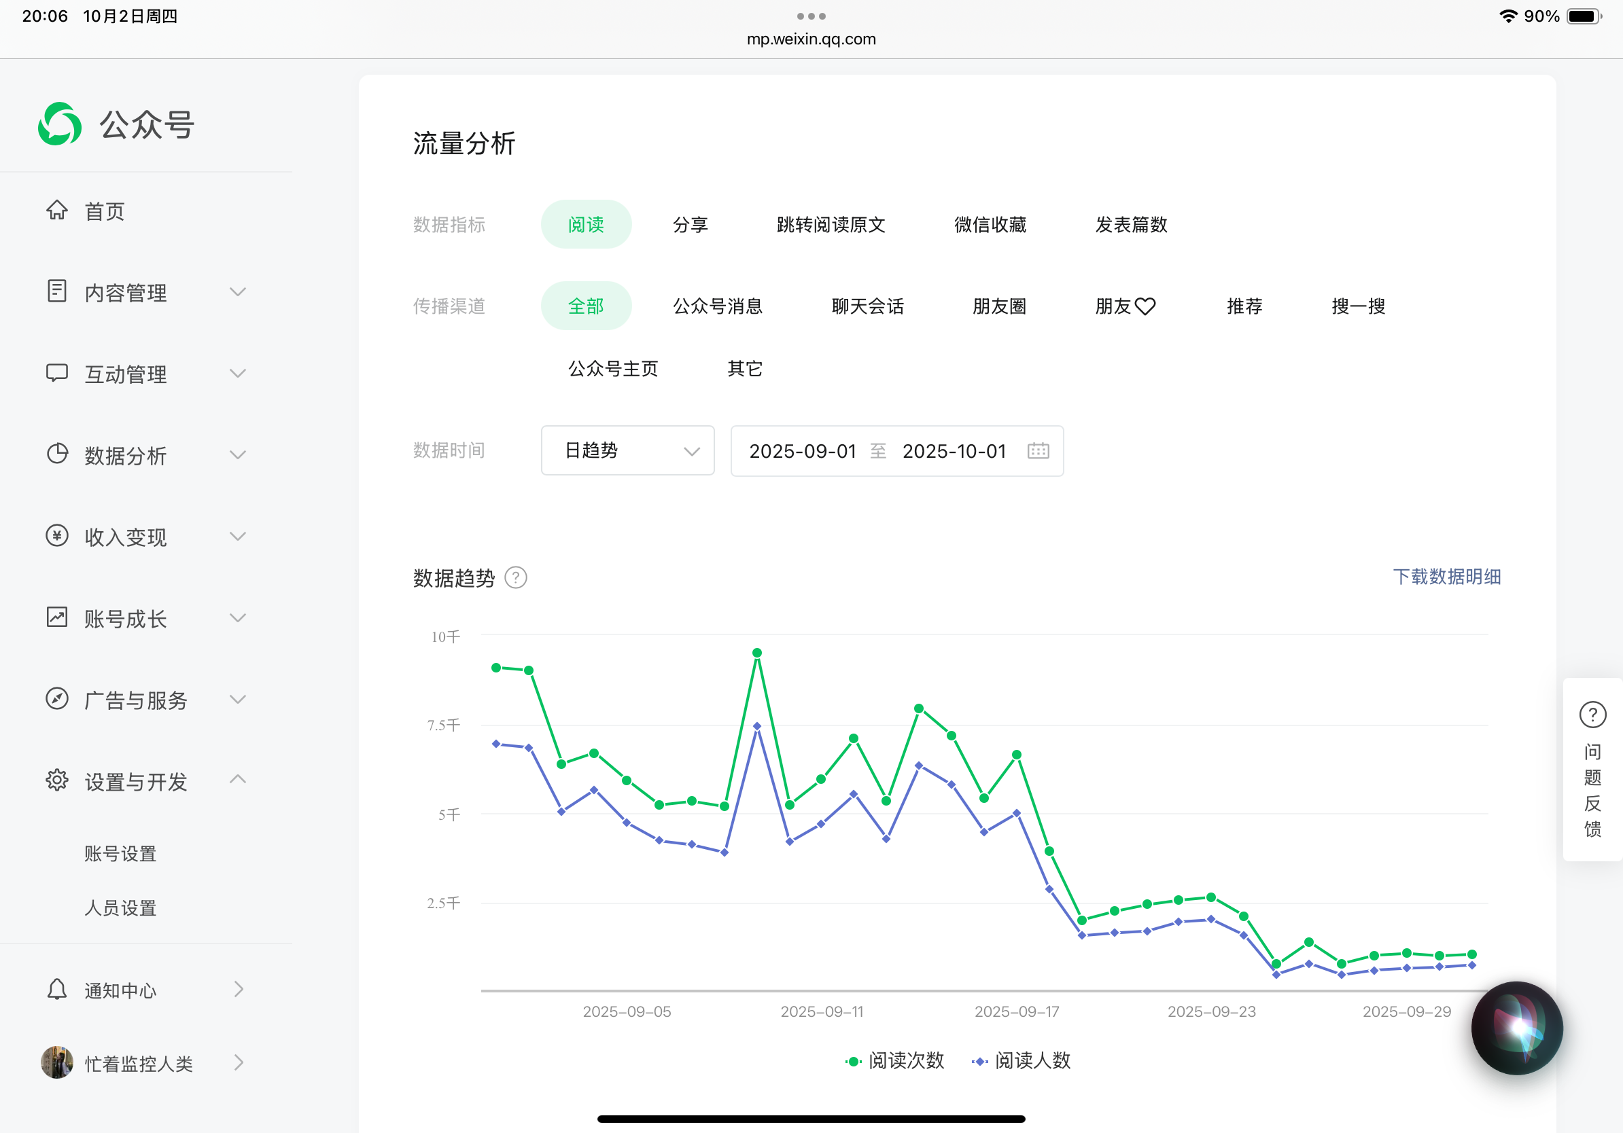Click the help icon beside 数据趋势
Image resolution: width=1623 pixels, height=1133 pixels.
click(516, 578)
